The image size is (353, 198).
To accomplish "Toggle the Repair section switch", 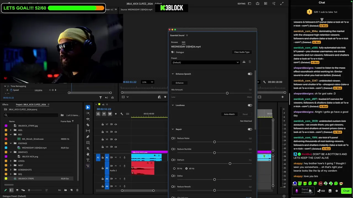I will tap(250, 129).
